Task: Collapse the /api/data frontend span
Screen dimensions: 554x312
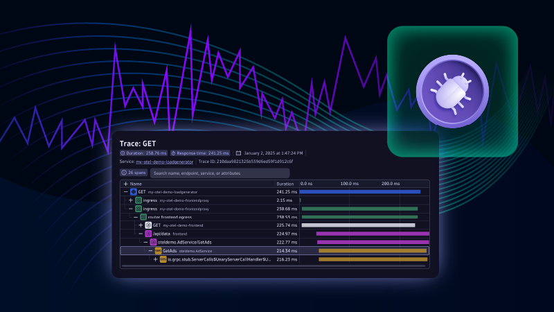Action: pyautogui.click(x=141, y=234)
